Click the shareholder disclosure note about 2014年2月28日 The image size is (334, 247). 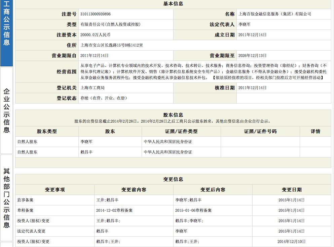173,121
